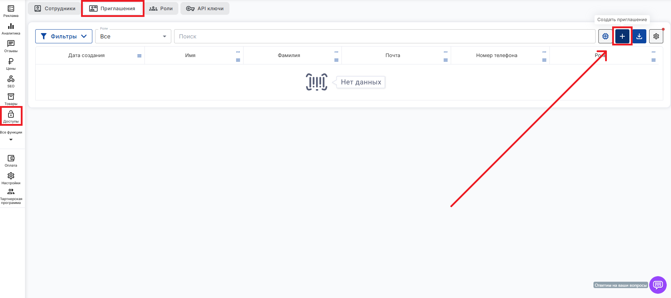Open Почта column menu icon
Viewport: 671px width, 298px height.
[x=445, y=60]
